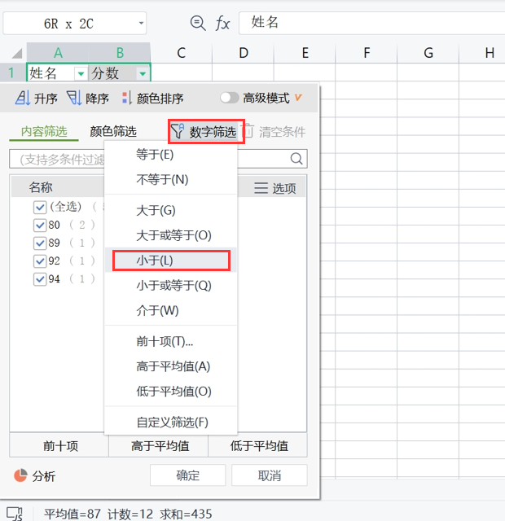Open color sort (颜色排序)

tap(126, 99)
